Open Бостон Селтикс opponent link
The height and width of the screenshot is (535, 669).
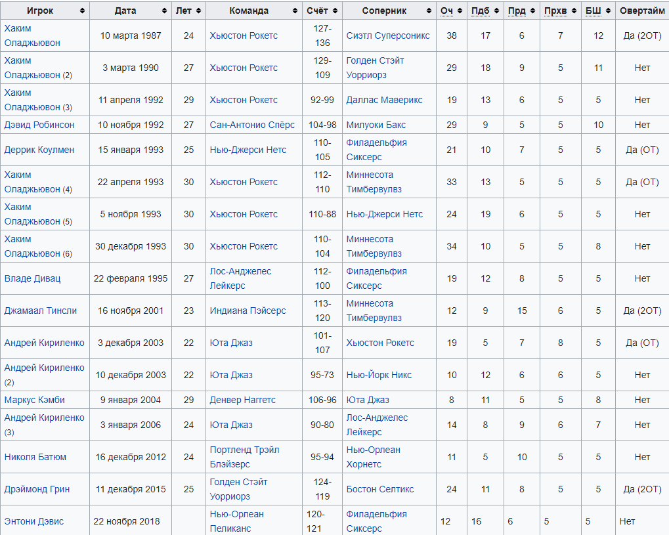click(x=380, y=489)
